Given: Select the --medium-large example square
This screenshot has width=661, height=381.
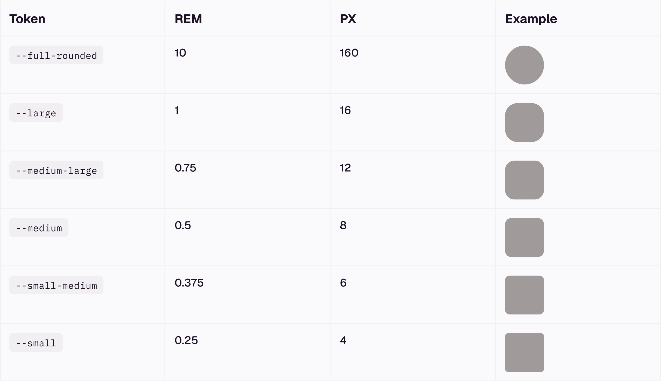Looking at the screenshot, I should pyautogui.click(x=524, y=180).
